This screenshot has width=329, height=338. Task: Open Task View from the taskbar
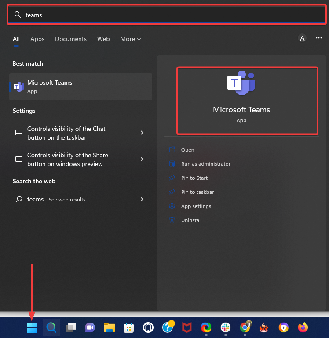71,327
